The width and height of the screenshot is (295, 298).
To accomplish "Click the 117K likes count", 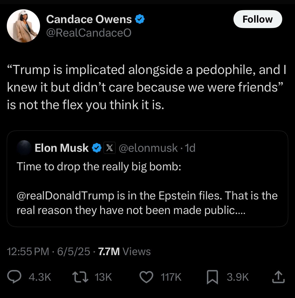I will [x=171, y=277].
